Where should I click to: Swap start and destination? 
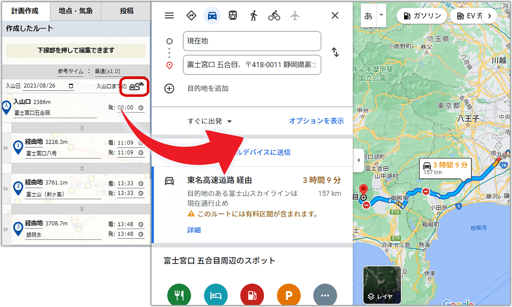[x=335, y=52]
